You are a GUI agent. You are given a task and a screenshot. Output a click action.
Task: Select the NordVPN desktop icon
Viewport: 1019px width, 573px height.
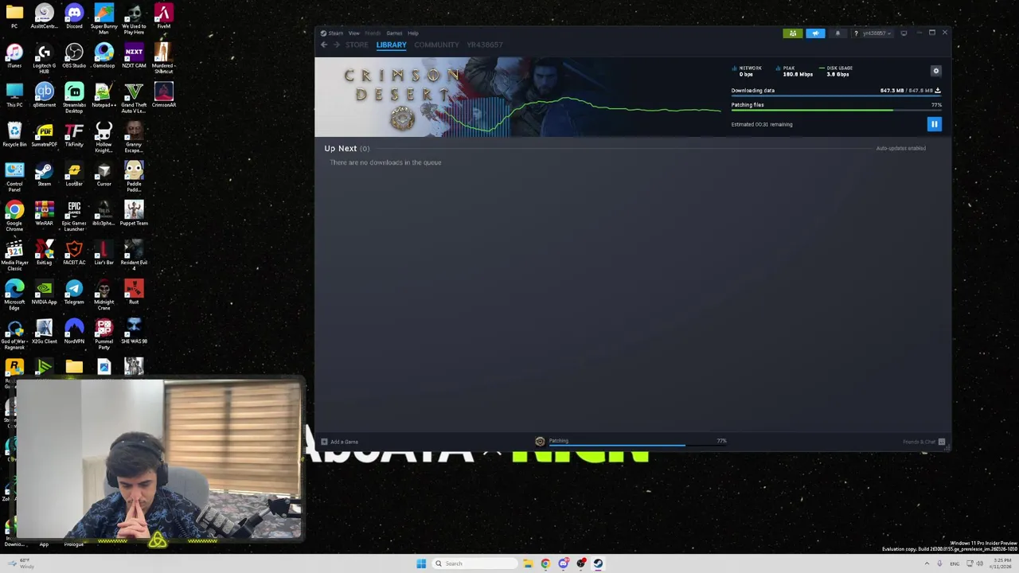[x=74, y=331]
